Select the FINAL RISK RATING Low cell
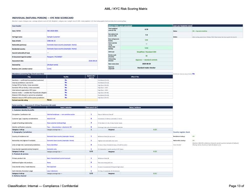This screenshot has width=252, height=194. click(146, 48)
